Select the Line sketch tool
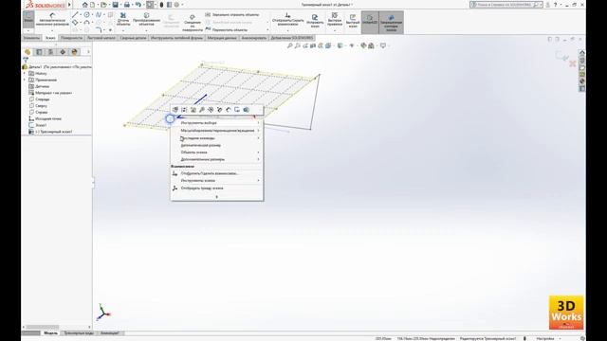Viewport: 607px width, 341px height. [x=75, y=15]
